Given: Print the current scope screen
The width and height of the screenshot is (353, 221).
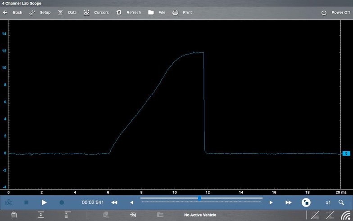Looking at the screenshot, I should click(182, 12).
